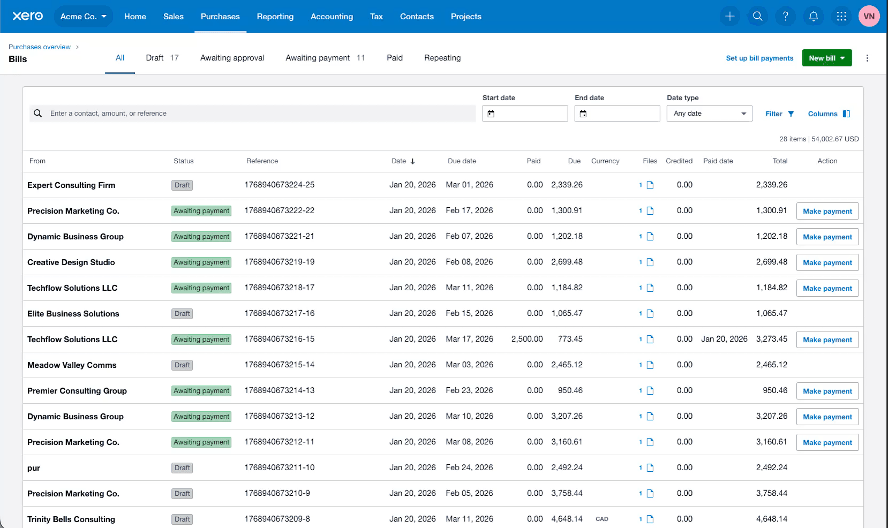Open file attachment icon for Expert Consulting Firm
888x528 pixels.
click(x=650, y=185)
